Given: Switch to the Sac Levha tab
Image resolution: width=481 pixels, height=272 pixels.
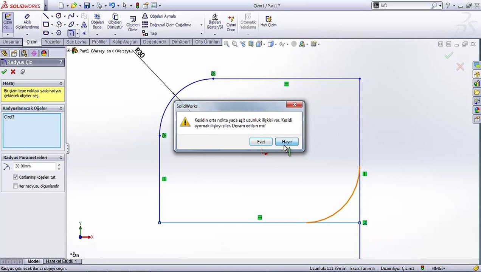Looking at the screenshot, I should (x=76, y=42).
